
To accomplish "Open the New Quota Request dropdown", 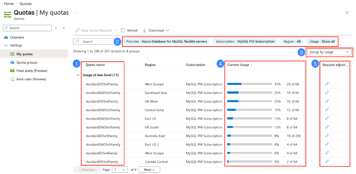I will click(x=96, y=30).
